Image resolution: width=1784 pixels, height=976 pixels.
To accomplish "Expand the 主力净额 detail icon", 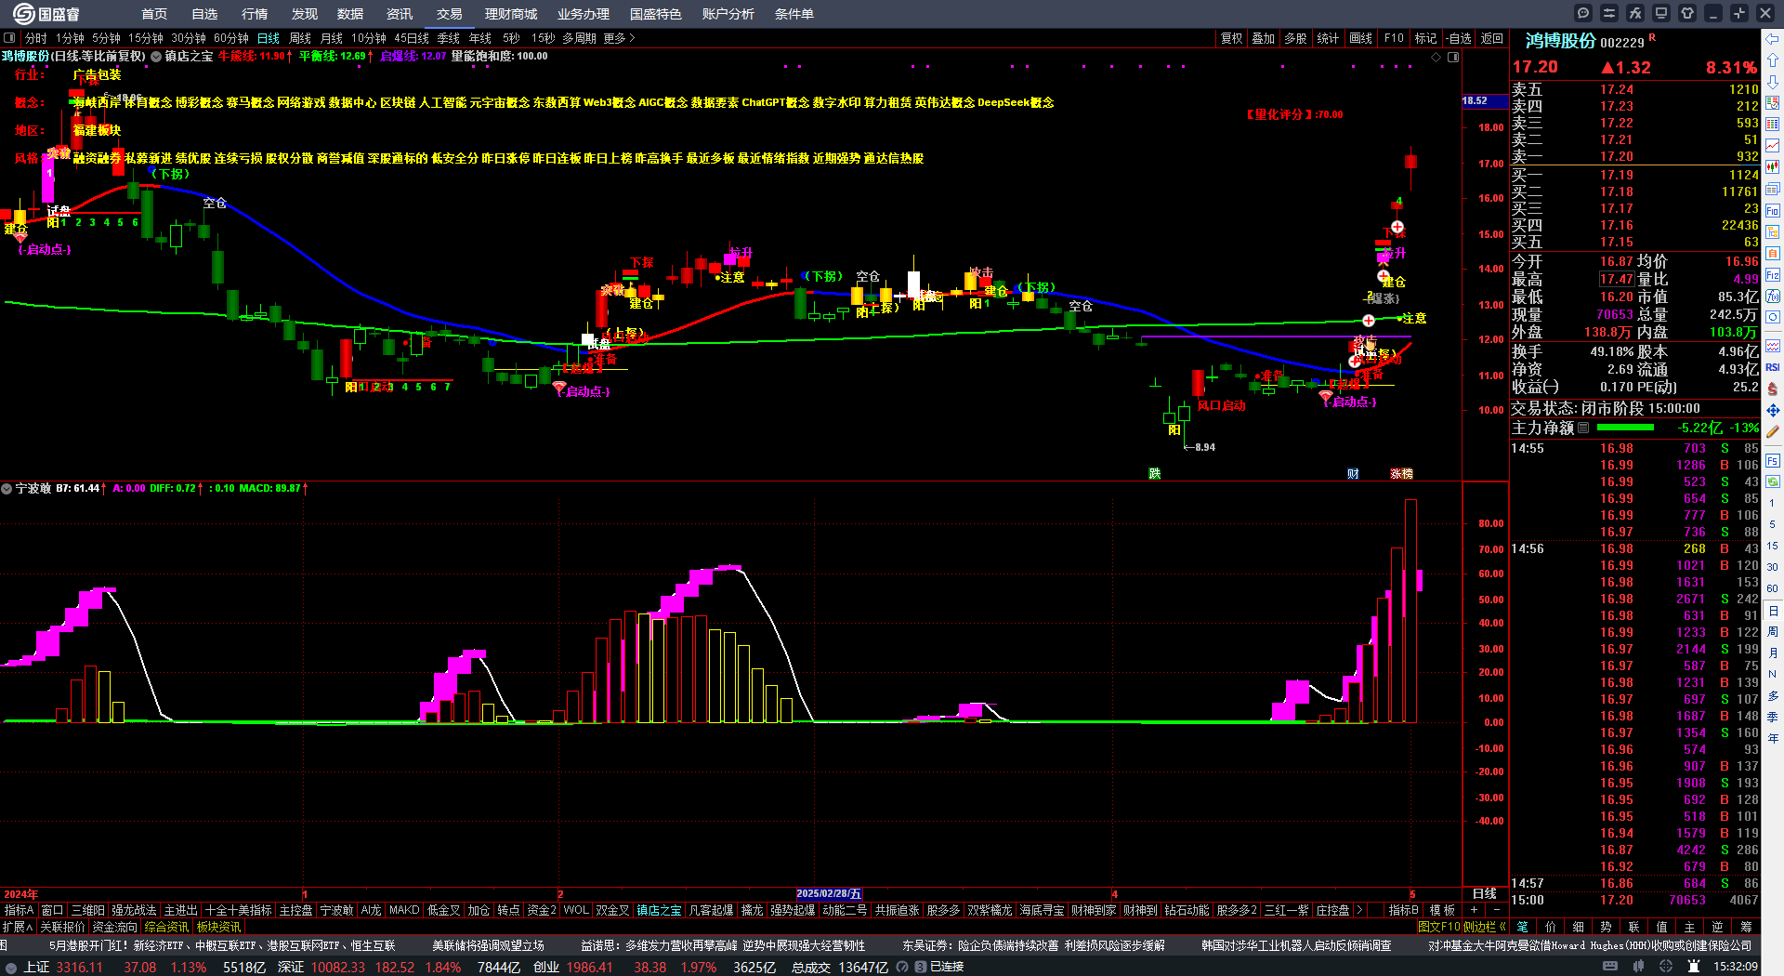I will pyautogui.click(x=1583, y=428).
